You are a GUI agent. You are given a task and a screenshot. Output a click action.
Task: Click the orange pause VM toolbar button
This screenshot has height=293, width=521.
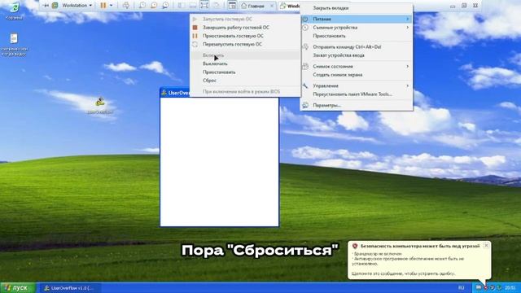click(x=103, y=6)
